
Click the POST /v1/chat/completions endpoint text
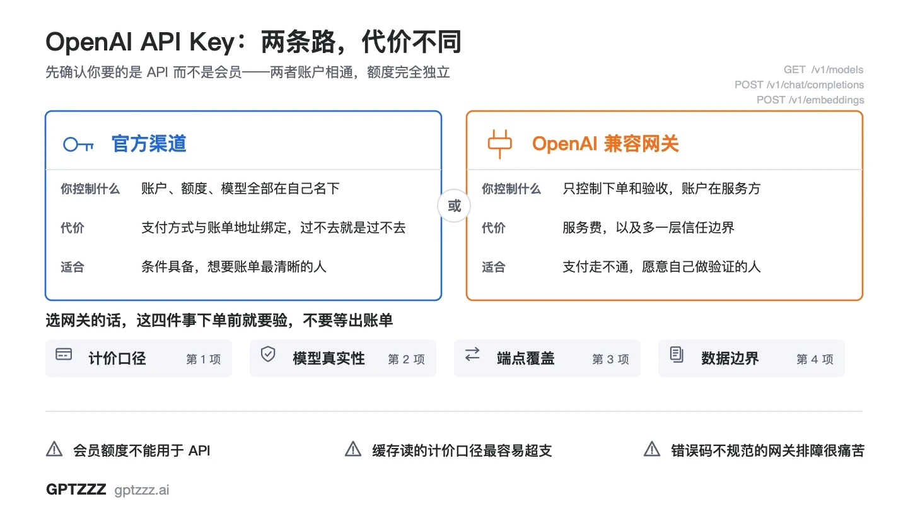[800, 85]
